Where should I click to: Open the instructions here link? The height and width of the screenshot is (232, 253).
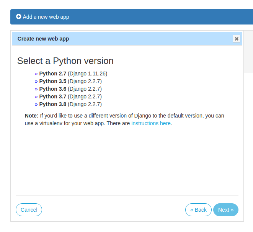(x=151, y=123)
